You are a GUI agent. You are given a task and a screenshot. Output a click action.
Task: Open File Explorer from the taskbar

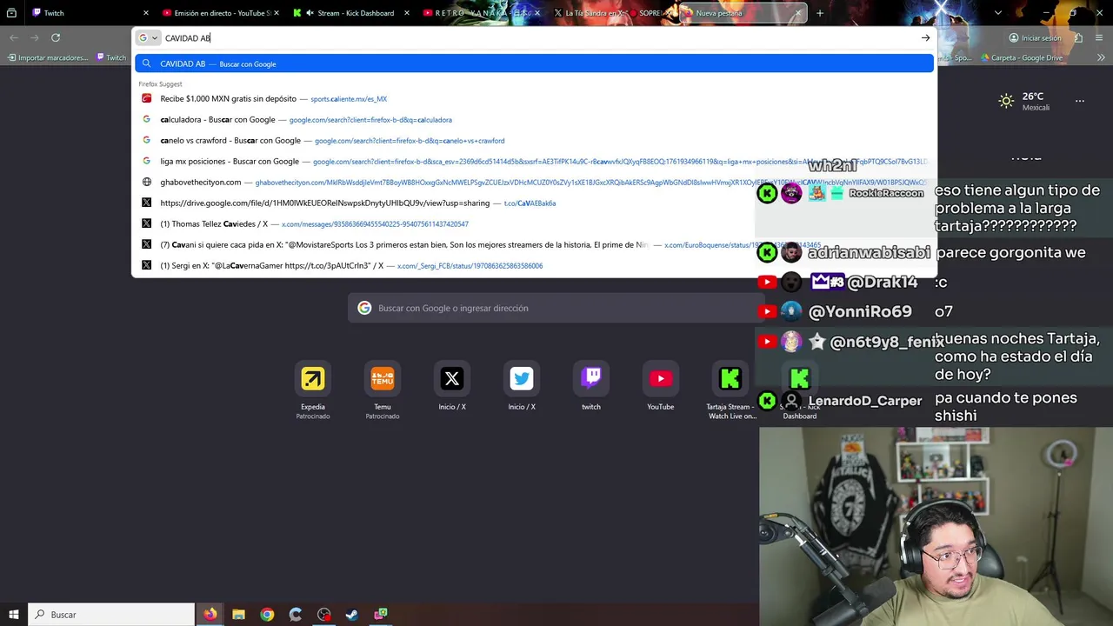click(239, 614)
